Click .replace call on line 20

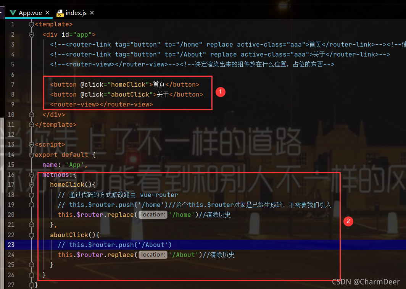[121, 215]
